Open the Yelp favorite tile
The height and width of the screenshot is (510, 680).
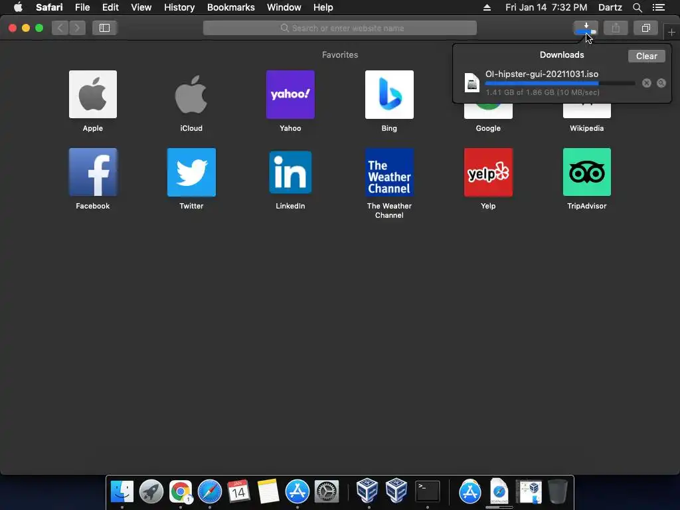pos(488,172)
